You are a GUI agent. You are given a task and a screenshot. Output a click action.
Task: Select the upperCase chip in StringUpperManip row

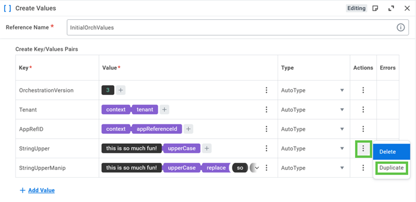181,168
